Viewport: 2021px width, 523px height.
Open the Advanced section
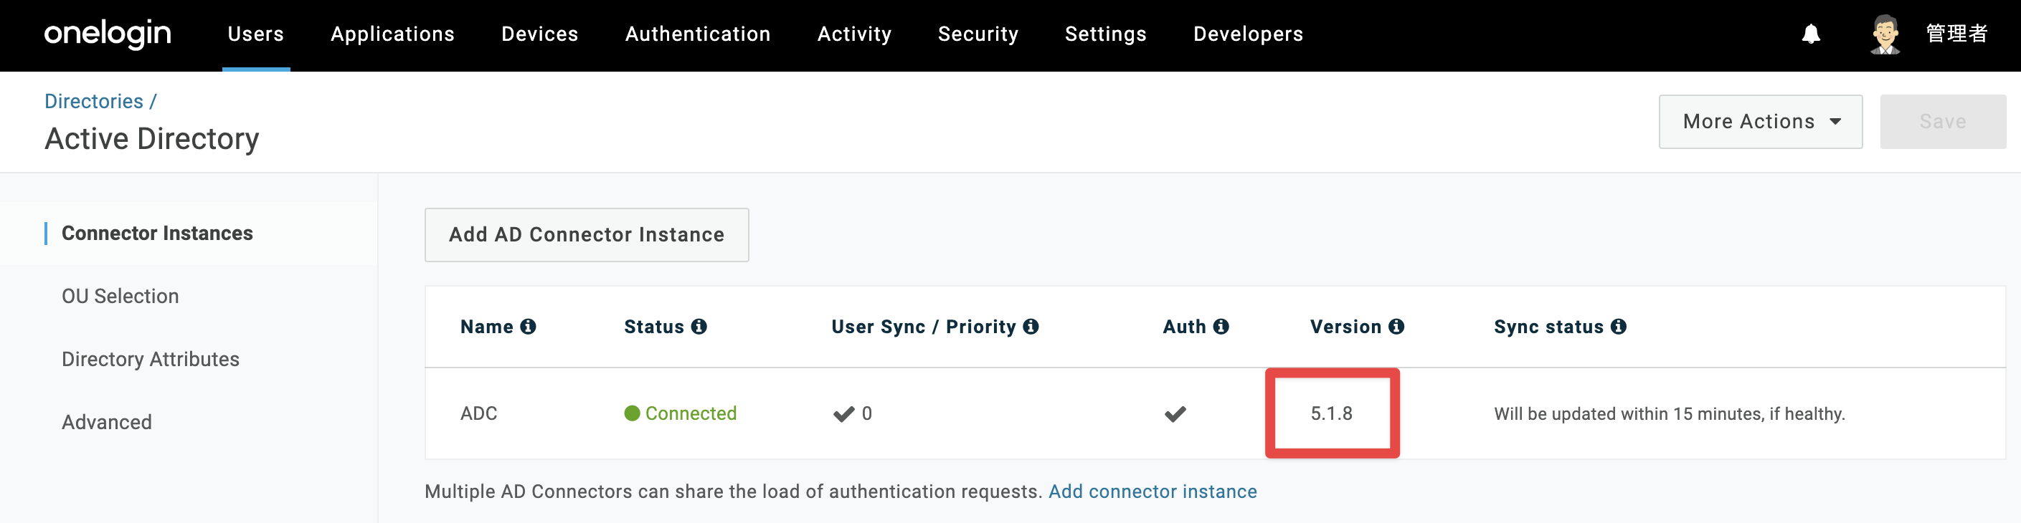(x=107, y=422)
